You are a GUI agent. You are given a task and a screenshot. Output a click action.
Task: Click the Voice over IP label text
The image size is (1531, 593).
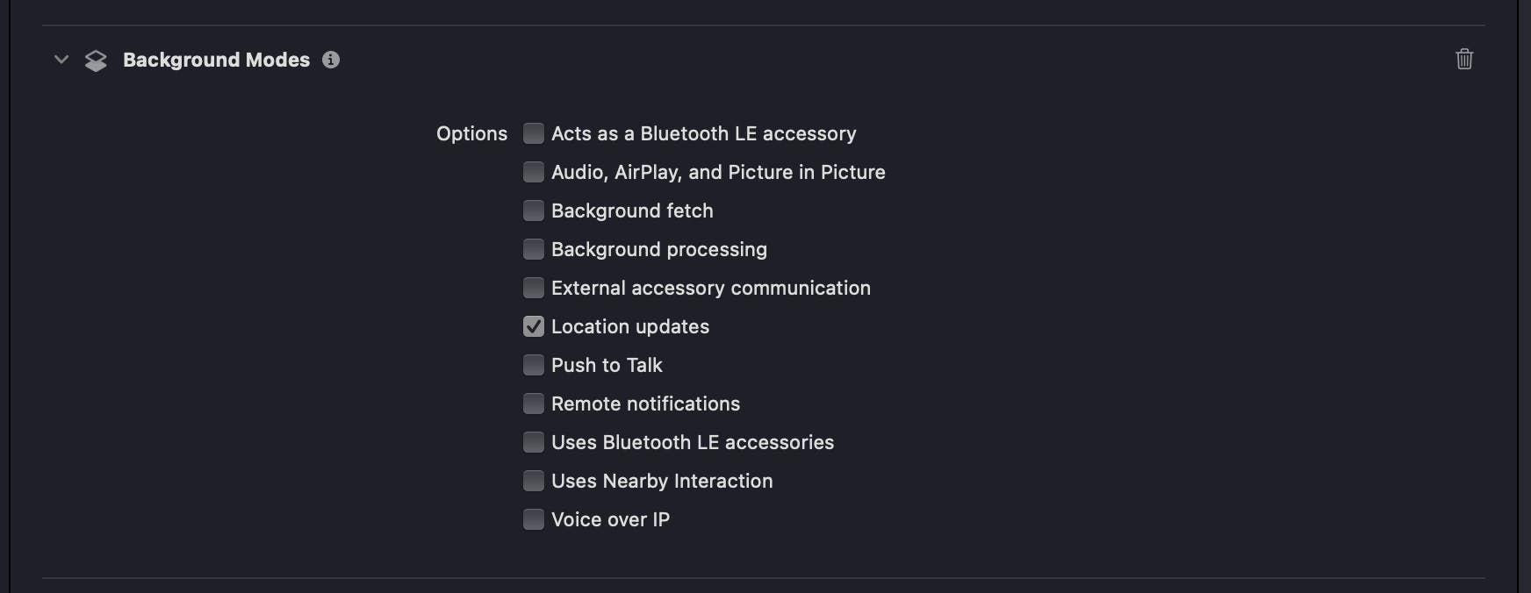(x=610, y=519)
